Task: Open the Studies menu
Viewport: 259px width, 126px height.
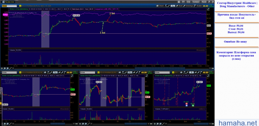Action: pyautogui.click(x=198, y=6)
